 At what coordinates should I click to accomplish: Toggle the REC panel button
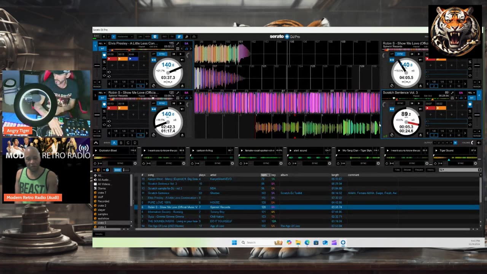(165, 37)
